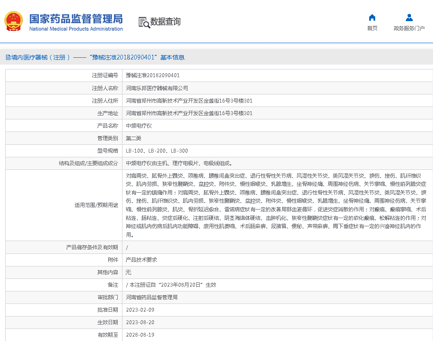
Task: Click the home house icon
Action: pyautogui.click(x=372, y=18)
